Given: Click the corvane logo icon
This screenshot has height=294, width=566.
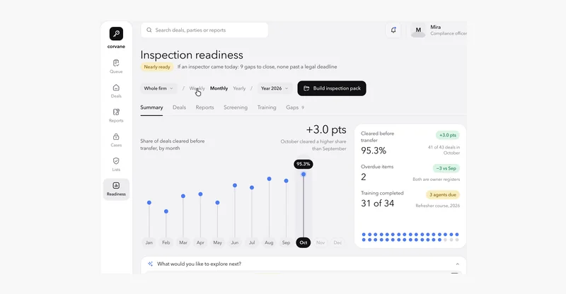Looking at the screenshot, I should [x=116, y=33].
